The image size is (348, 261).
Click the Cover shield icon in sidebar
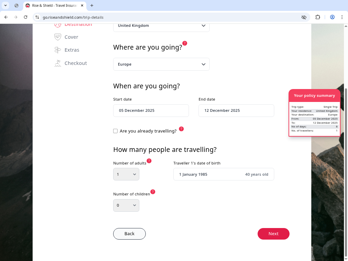click(x=58, y=37)
